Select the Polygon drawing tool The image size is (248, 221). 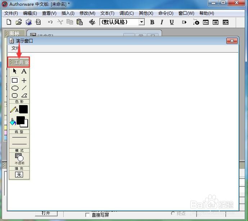(24, 95)
